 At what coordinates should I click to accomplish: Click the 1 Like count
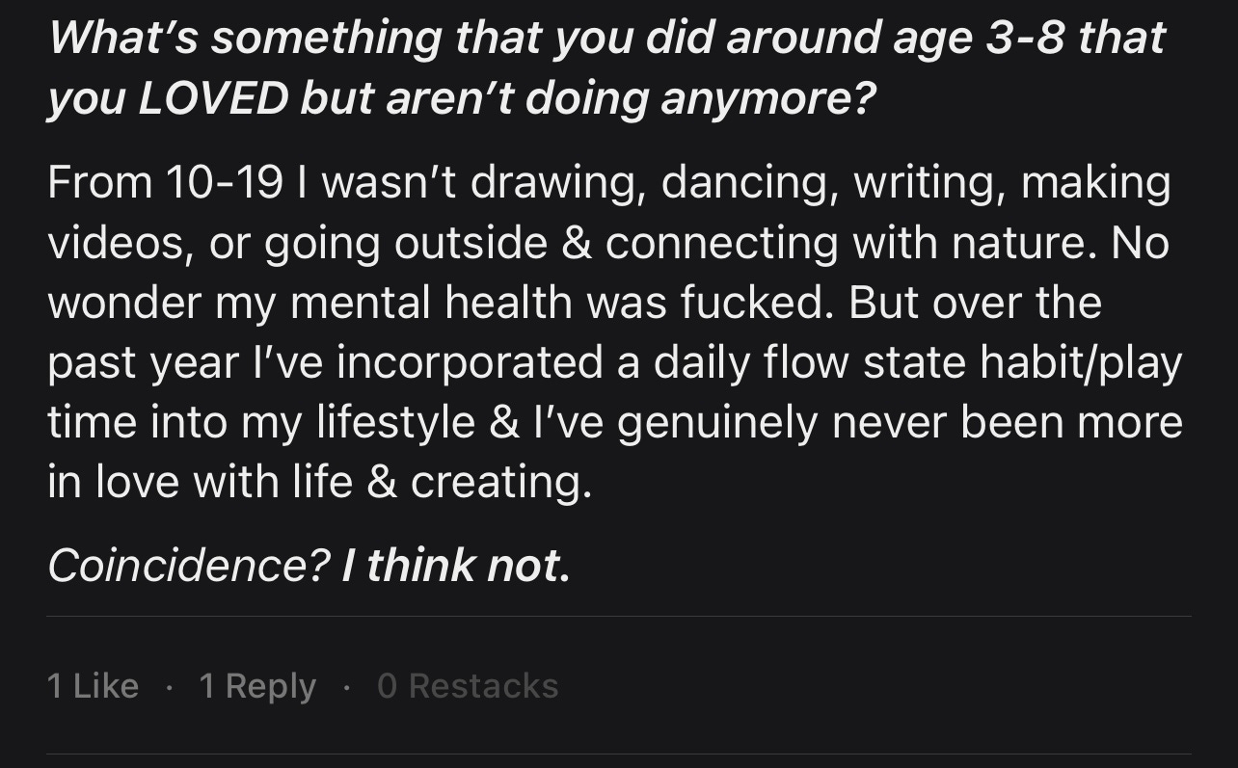click(93, 686)
